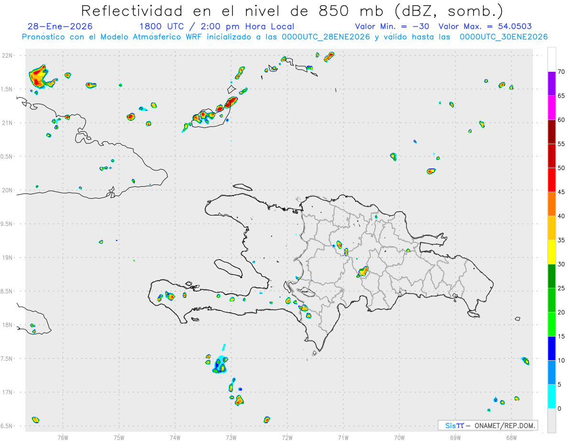Click the '65' colorbar scale label
The image size is (574, 444).
(x=561, y=96)
